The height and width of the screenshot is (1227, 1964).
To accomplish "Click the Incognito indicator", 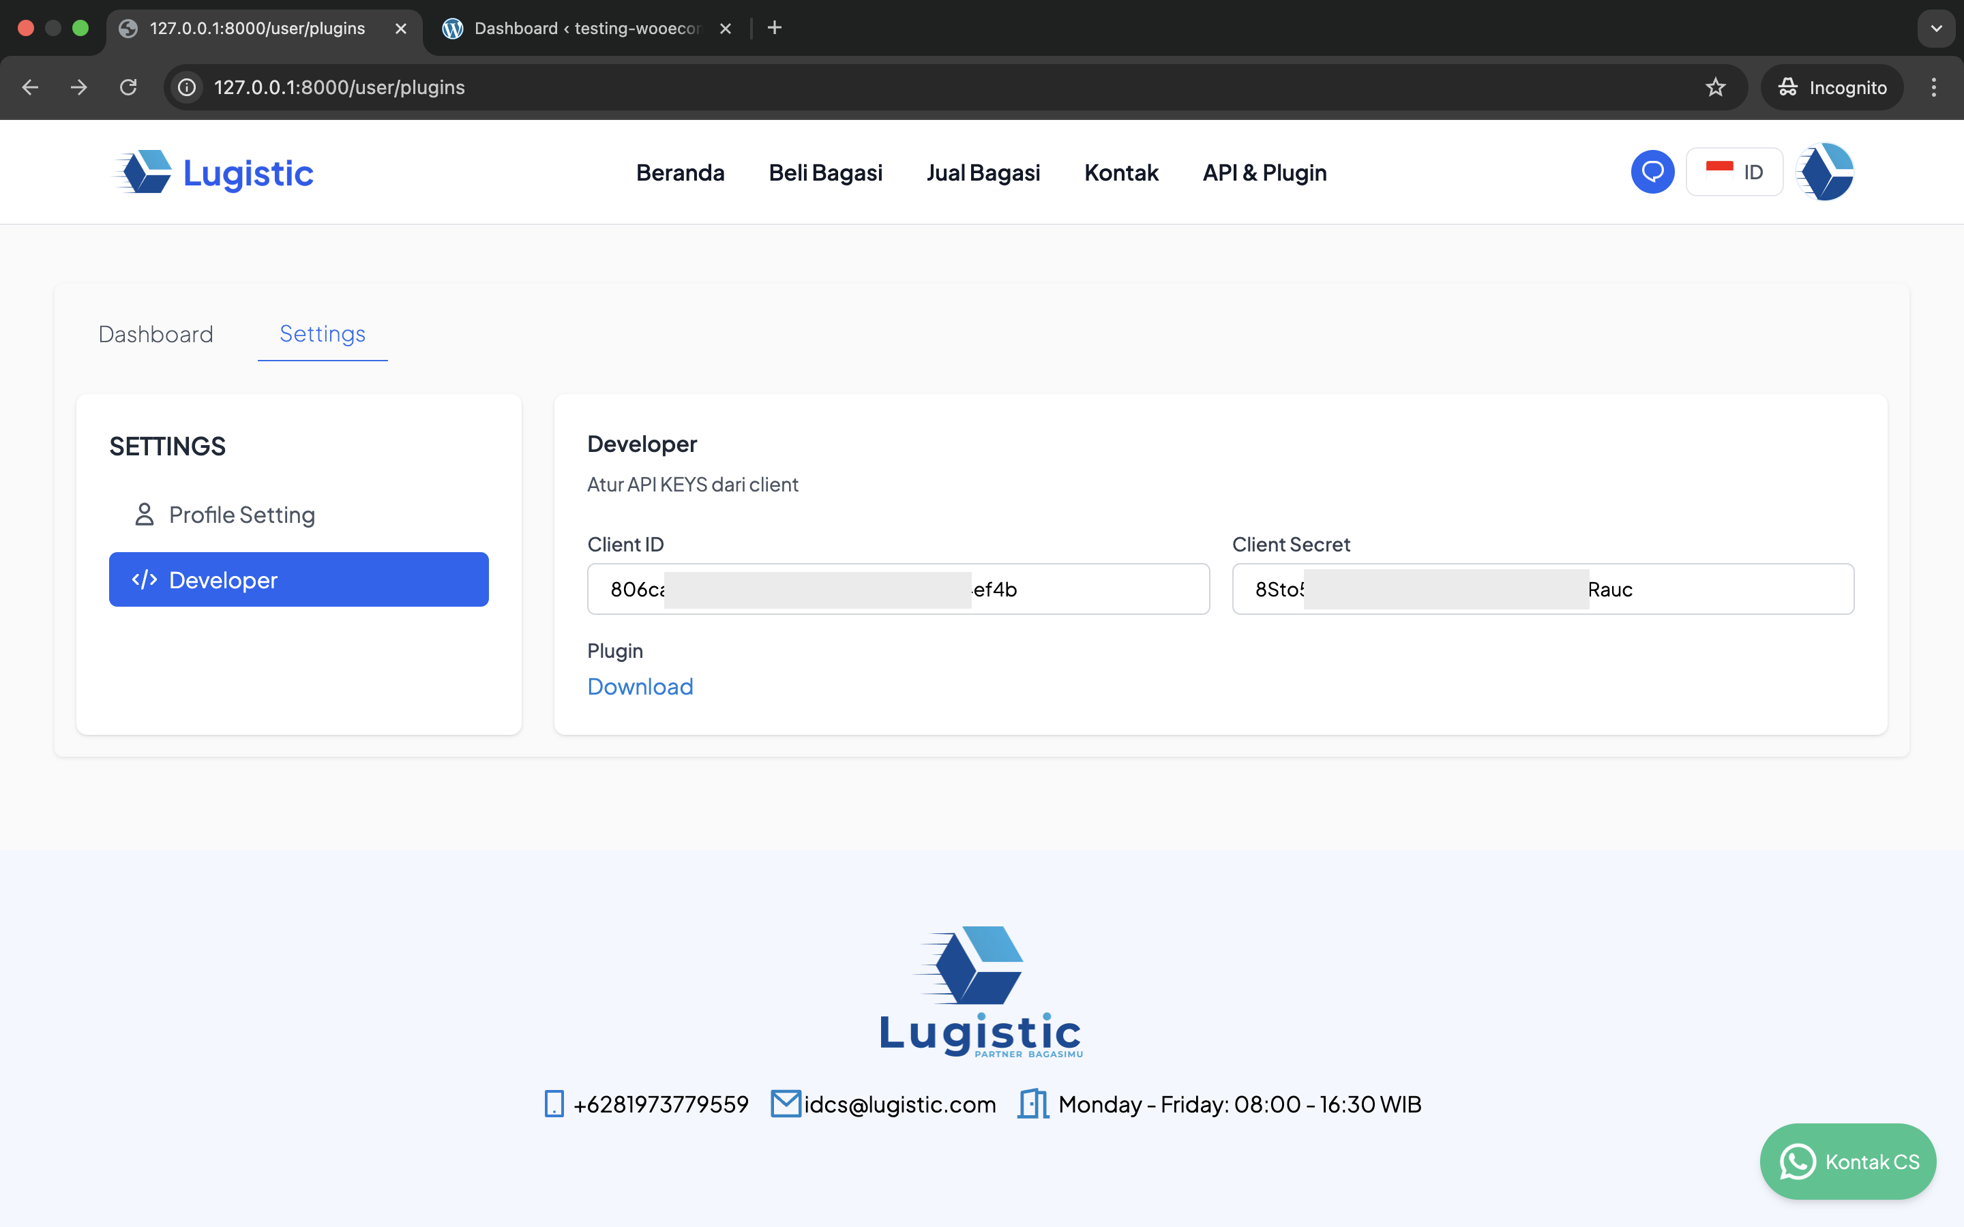I will point(1832,87).
